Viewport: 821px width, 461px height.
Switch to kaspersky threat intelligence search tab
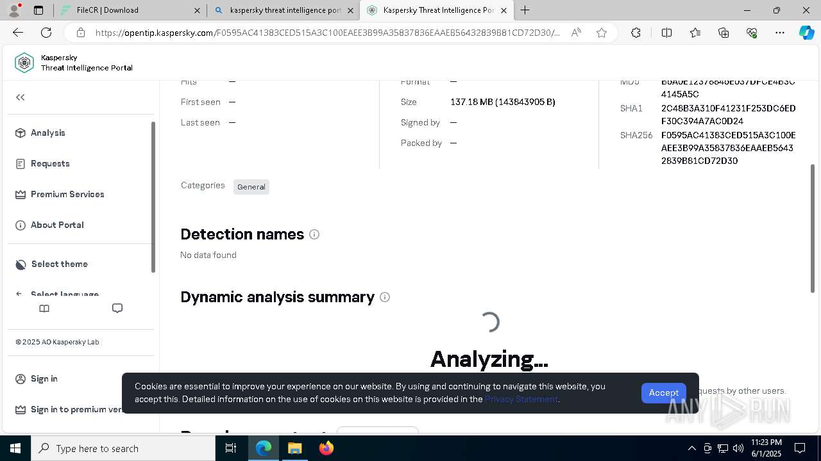[285, 10]
